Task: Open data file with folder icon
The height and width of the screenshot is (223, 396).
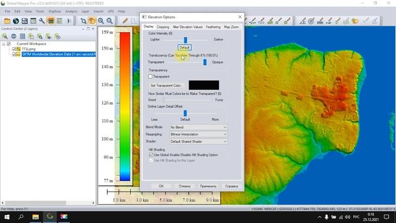Action: click(x=7, y=20)
